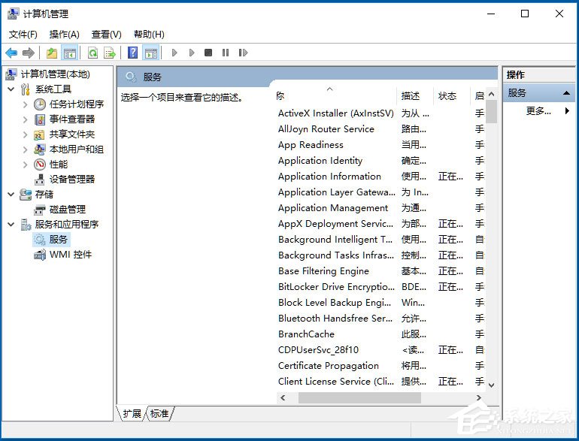Open the 更多... submenu arrow
This screenshot has height=441, width=579.
point(567,110)
